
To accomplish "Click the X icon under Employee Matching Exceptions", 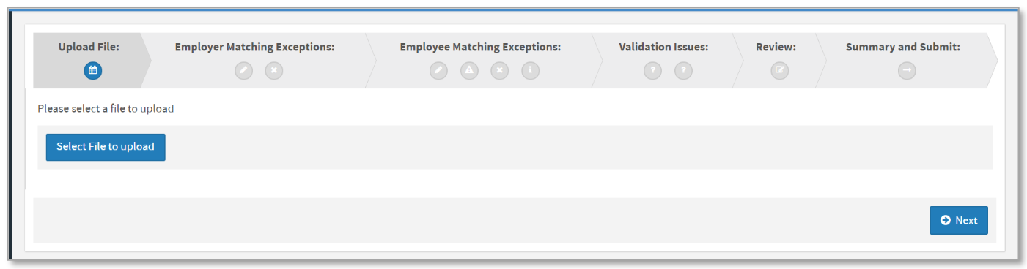I will pos(500,71).
